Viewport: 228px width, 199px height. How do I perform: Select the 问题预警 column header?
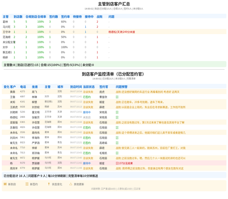(122, 87)
